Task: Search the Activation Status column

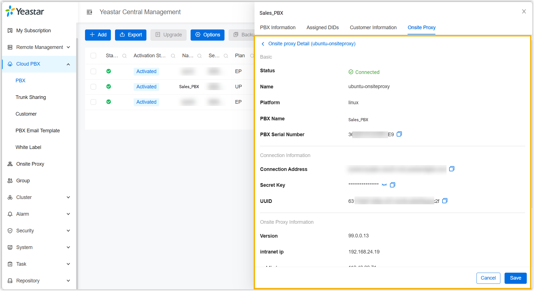Action: pyautogui.click(x=173, y=56)
